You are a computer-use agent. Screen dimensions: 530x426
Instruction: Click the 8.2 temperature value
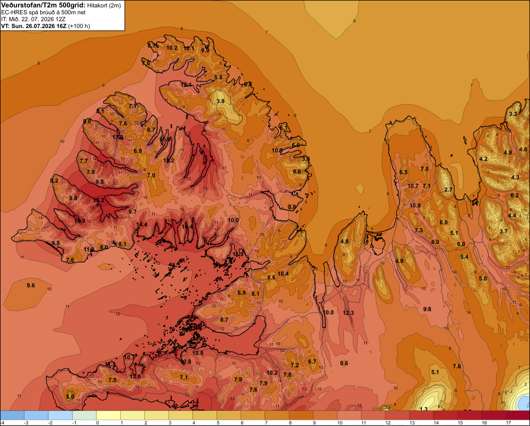tap(54, 180)
